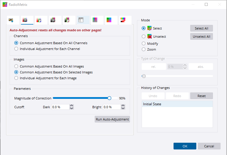Image resolution: width=227 pixels, height=155 pixels.
Task: Select Individual Adjustment for Each Channel
Action: pyautogui.click(x=16, y=49)
